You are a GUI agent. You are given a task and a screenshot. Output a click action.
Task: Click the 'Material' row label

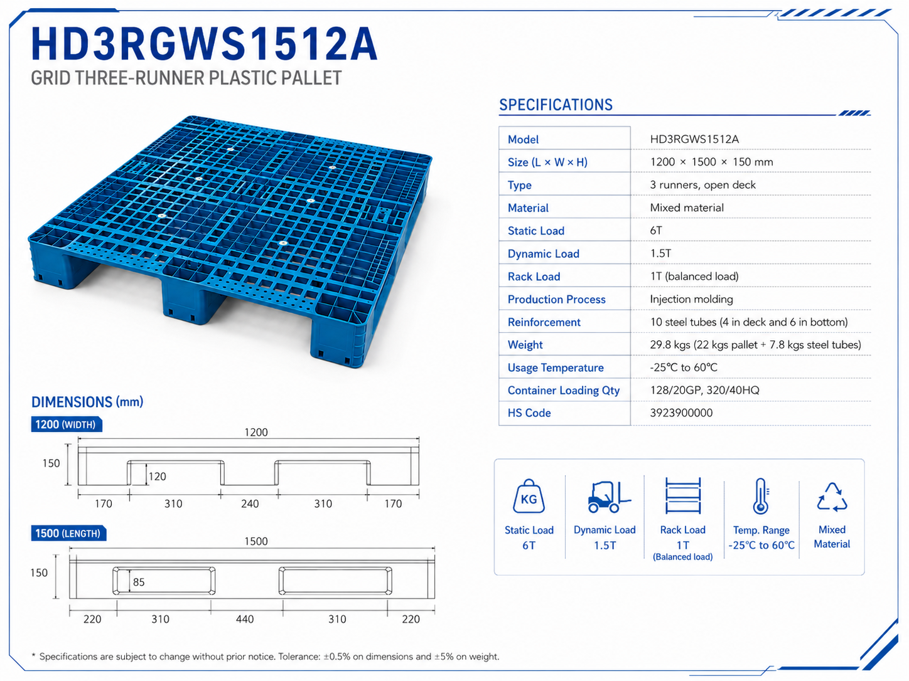pos(528,208)
